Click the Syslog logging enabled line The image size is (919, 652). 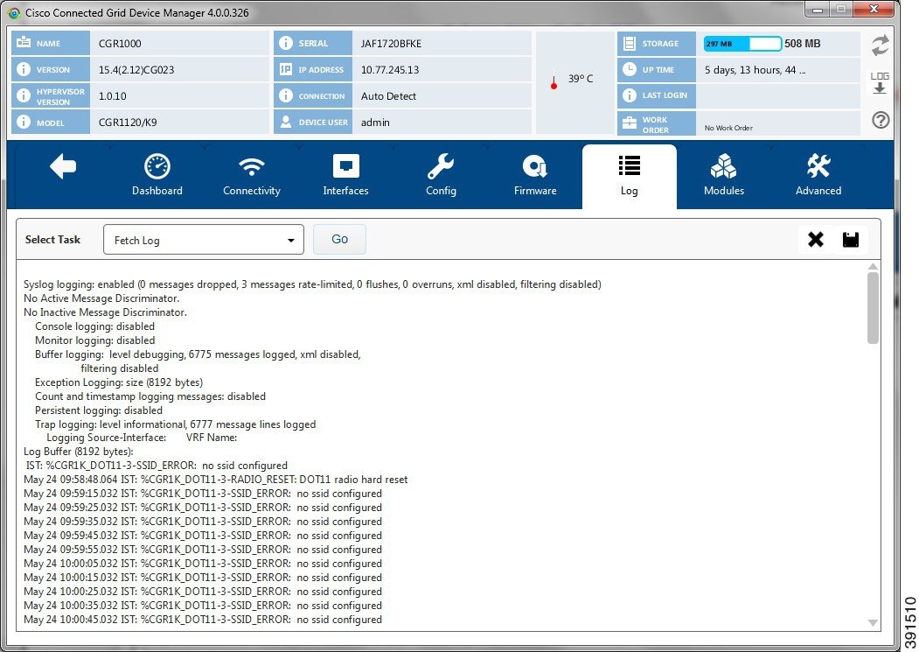[x=312, y=284]
